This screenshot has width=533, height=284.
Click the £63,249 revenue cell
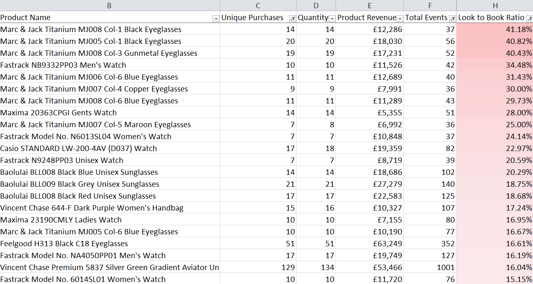[x=370, y=243]
